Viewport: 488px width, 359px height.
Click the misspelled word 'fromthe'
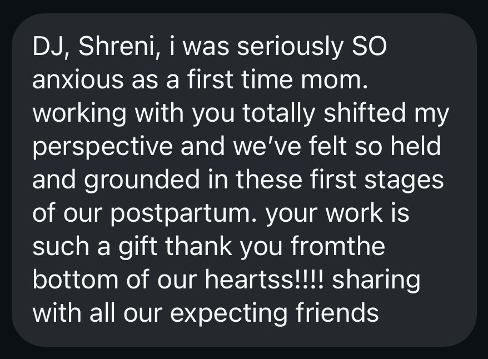[x=338, y=246]
